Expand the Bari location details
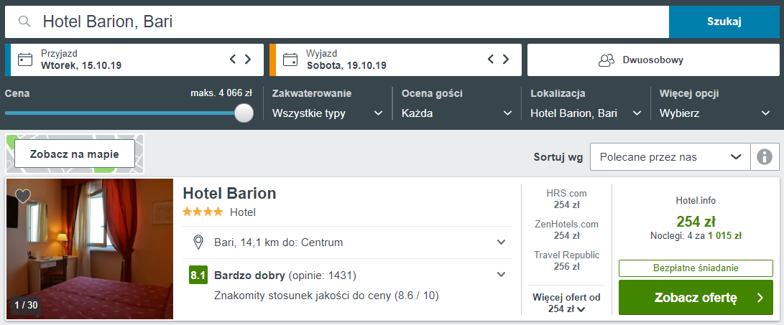The width and height of the screenshot is (784, 325). (x=502, y=242)
